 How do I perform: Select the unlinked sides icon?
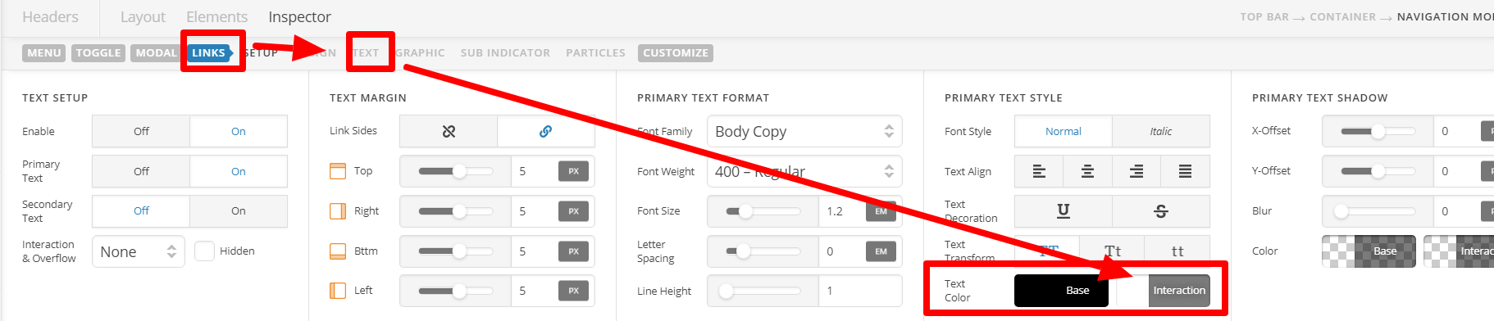pos(449,131)
